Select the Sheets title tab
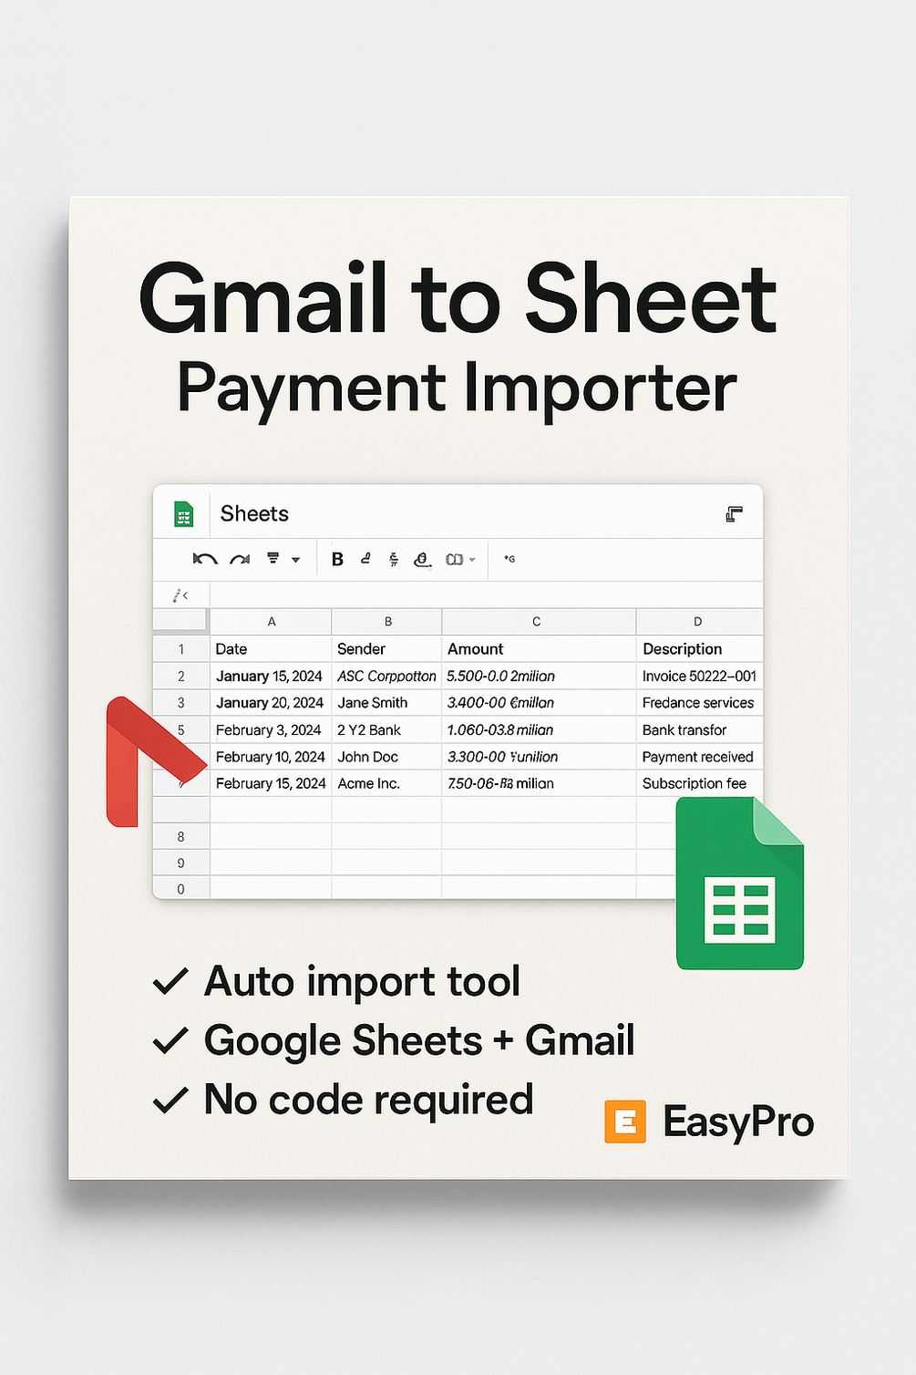Screen dimensions: 916x1375 pyautogui.click(x=253, y=513)
